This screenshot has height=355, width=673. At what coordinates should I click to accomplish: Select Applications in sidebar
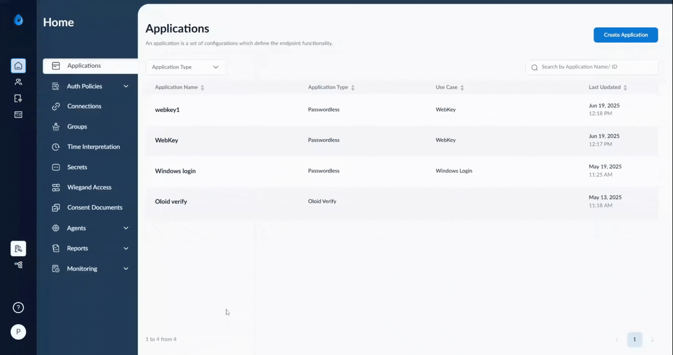pos(90,66)
